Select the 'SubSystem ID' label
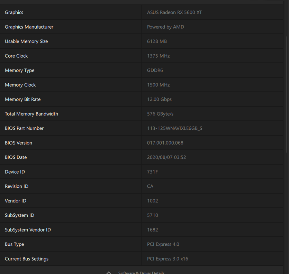Screen dimensions: 289x274 19,215
